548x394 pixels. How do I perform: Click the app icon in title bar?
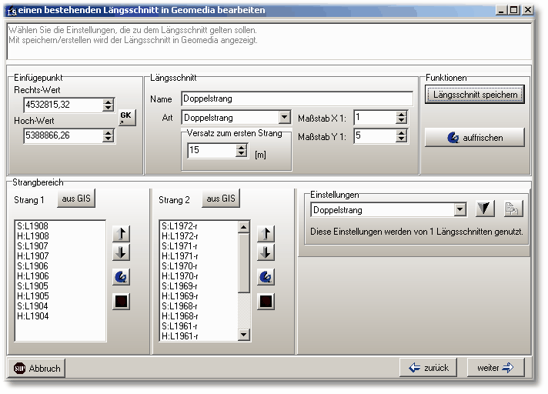coord(12,11)
